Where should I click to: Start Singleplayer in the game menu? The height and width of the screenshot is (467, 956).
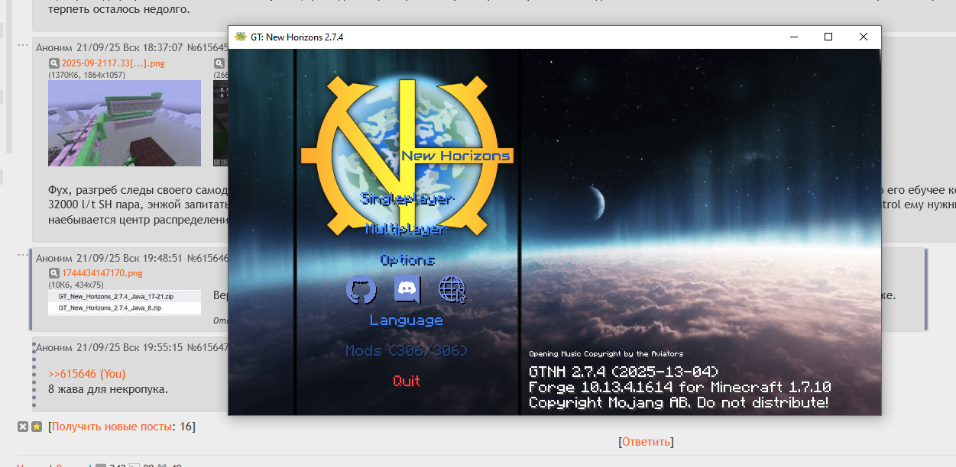tap(407, 199)
